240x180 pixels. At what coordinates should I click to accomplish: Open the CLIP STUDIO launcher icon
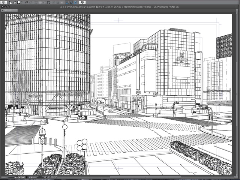tap(4, 2)
